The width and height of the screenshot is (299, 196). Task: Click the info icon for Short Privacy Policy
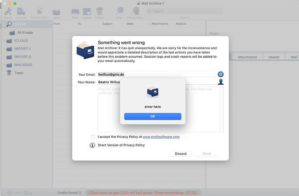tap(92, 145)
